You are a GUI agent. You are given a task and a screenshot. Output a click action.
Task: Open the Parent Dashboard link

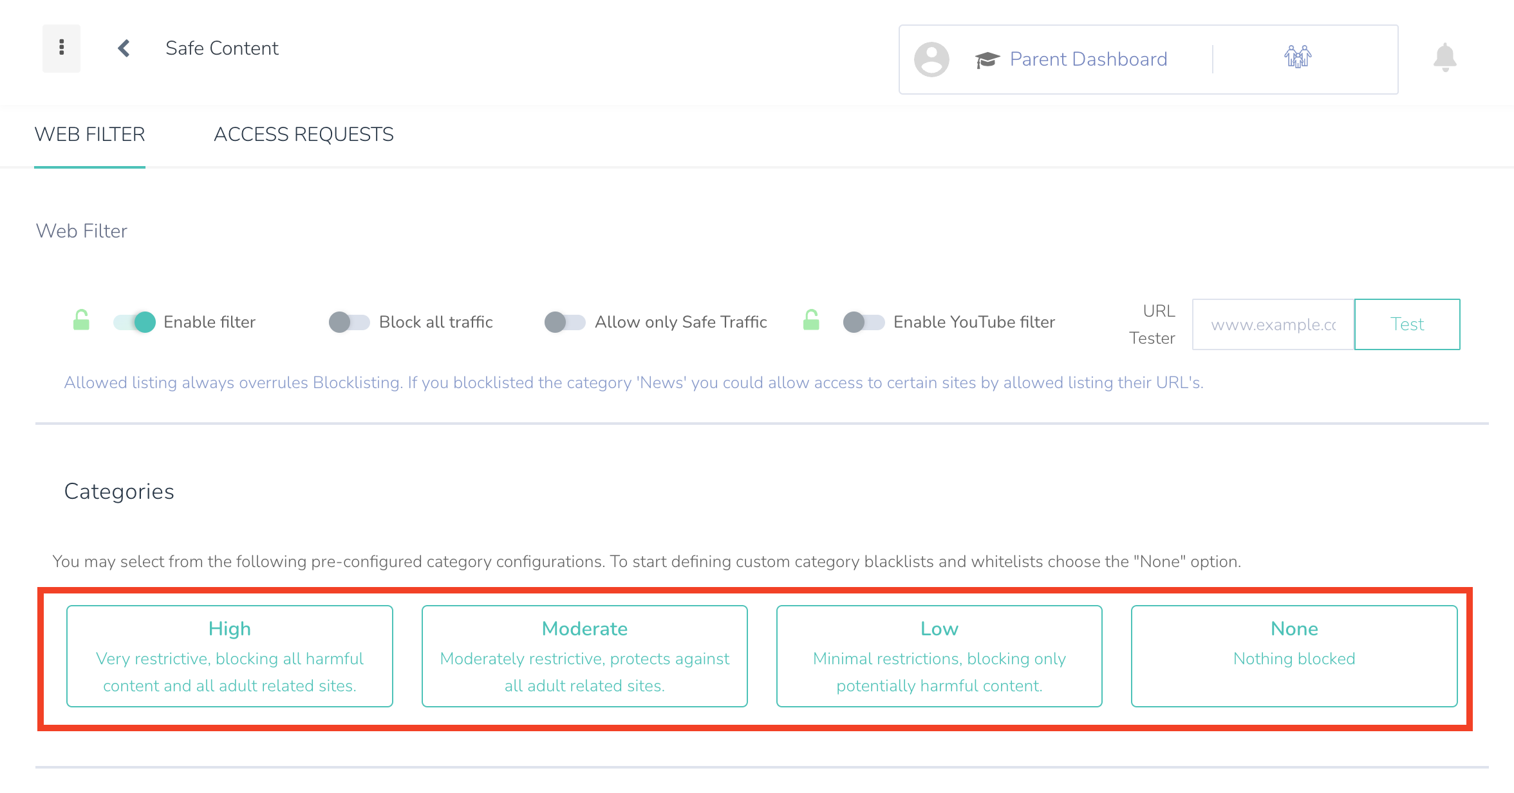pyautogui.click(x=1088, y=59)
